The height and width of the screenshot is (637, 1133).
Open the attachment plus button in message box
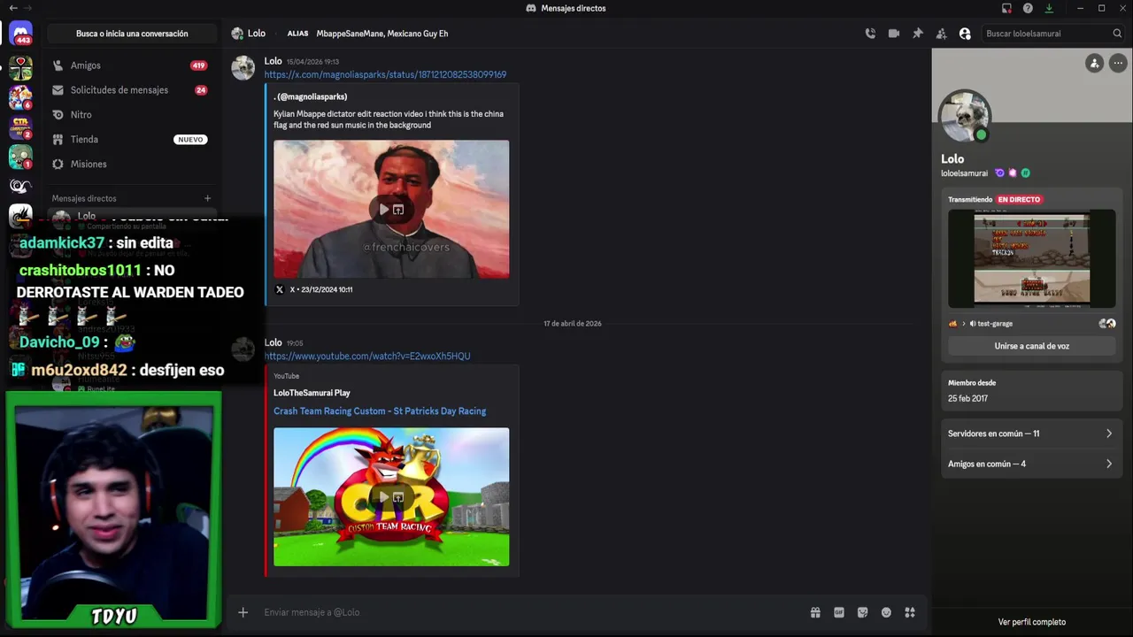243,612
